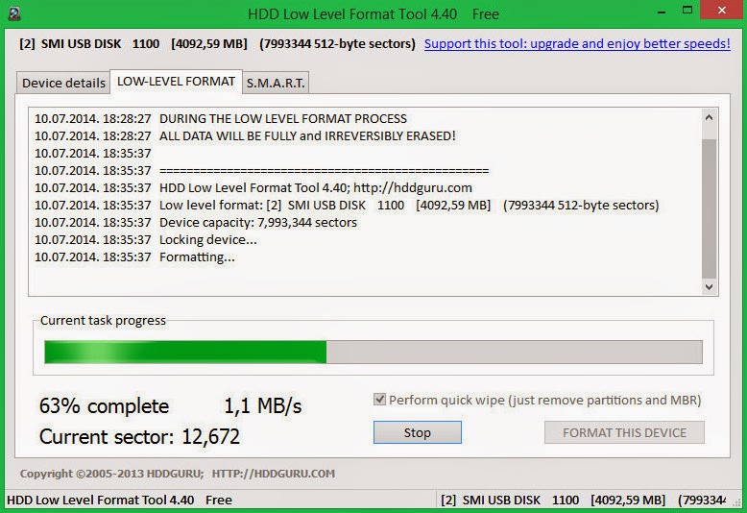
Task: Select the LOW-LEVEL FORMAT tab
Action: coord(177,82)
